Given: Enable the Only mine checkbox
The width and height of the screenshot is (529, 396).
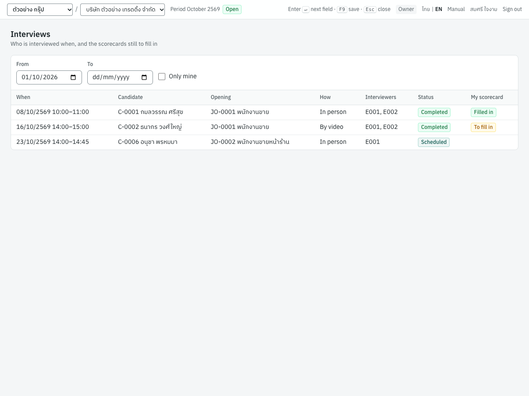Looking at the screenshot, I should tap(162, 77).
